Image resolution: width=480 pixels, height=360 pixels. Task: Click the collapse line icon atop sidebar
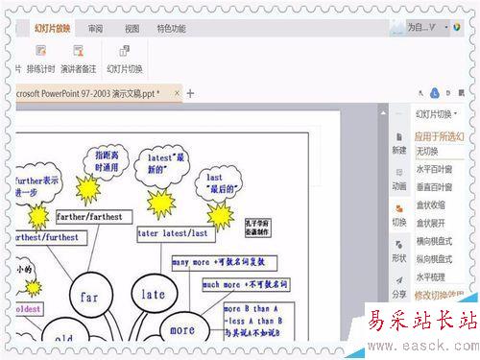399,113
